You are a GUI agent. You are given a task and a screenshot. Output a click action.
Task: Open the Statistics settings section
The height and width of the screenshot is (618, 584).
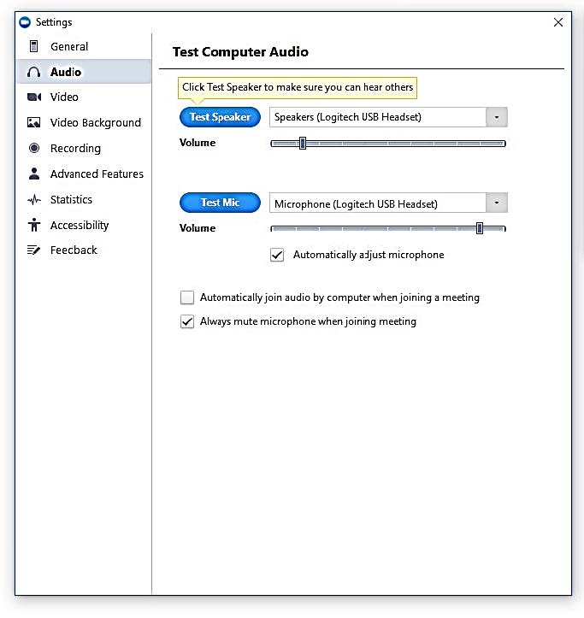(71, 200)
